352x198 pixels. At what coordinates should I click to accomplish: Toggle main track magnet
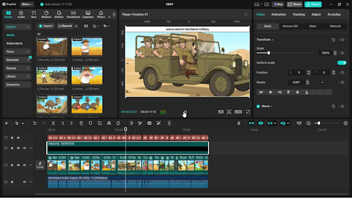point(252,123)
